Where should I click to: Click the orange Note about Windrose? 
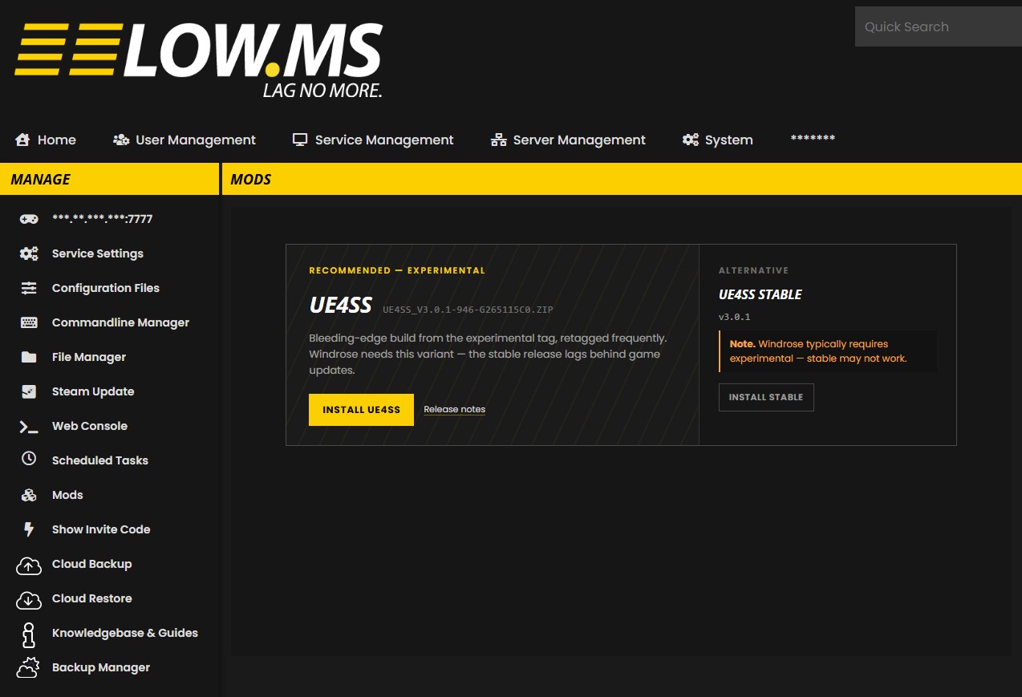(827, 351)
